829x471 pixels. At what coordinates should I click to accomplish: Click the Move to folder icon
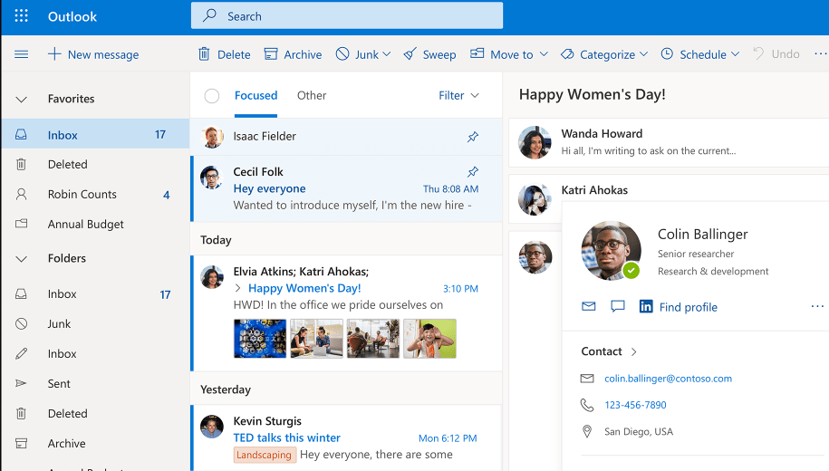[x=477, y=53]
